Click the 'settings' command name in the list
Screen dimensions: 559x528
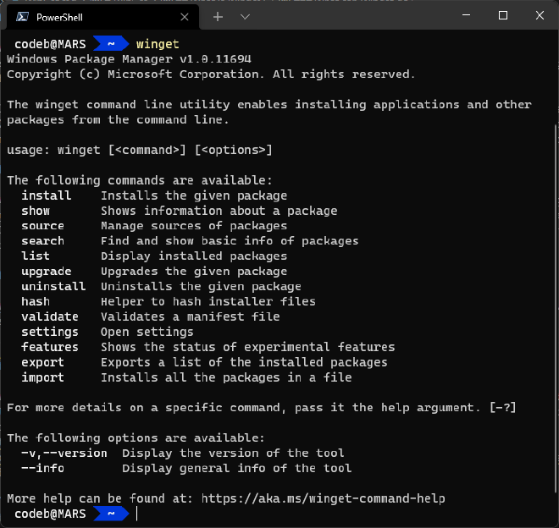(x=50, y=332)
